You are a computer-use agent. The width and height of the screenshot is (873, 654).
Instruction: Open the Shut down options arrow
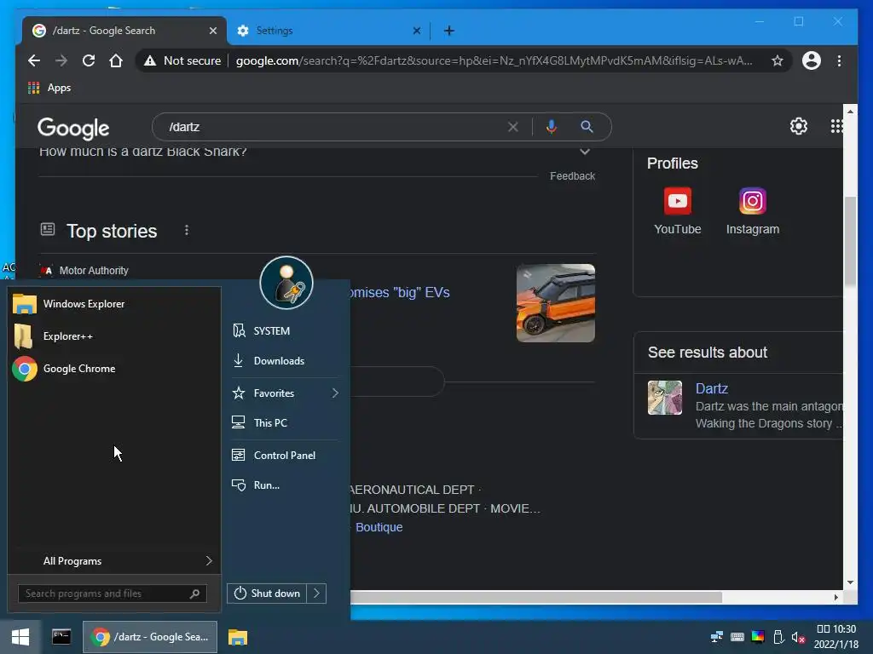(316, 594)
